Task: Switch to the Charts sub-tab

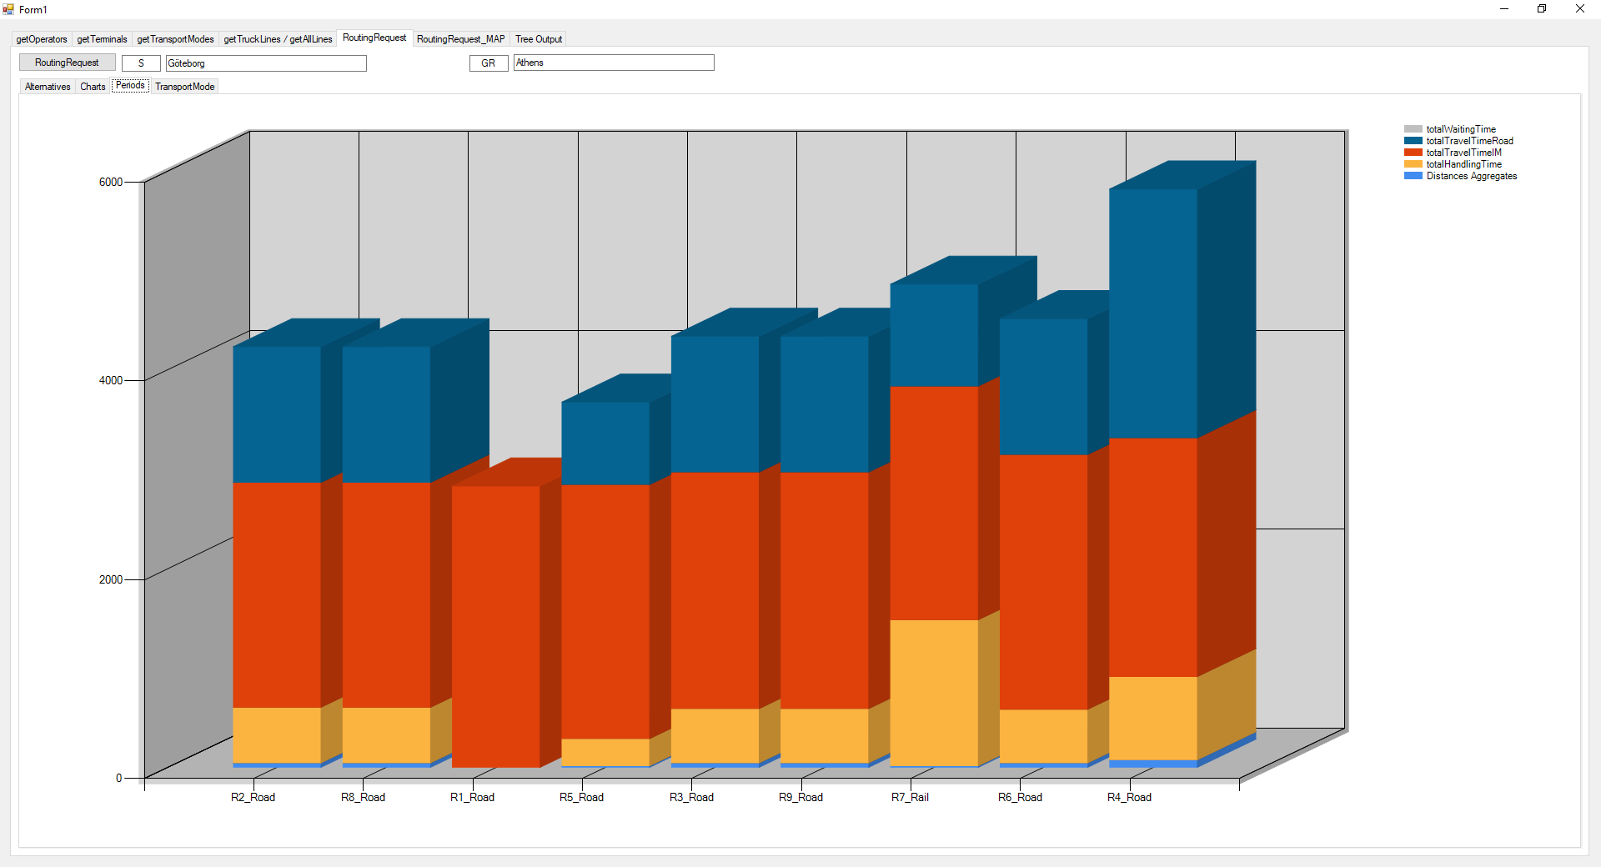Action: click(x=93, y=87)
